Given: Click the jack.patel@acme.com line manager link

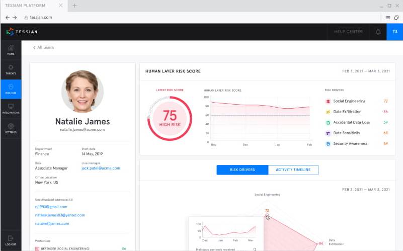Looking at the screenshot, I should pyautogui.click(x=101, y=168).
